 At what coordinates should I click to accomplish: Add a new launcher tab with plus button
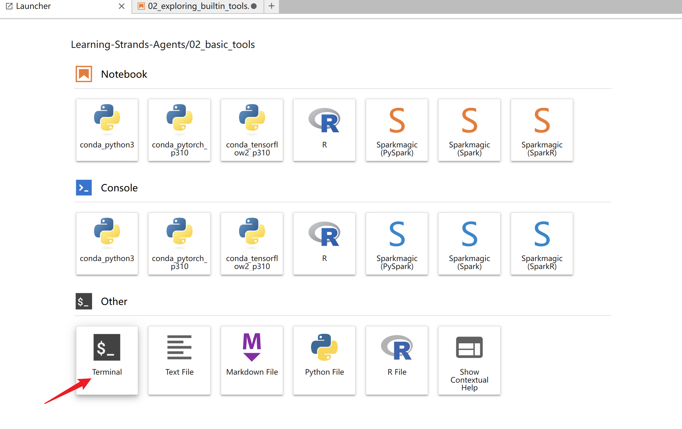click(272, 6)
